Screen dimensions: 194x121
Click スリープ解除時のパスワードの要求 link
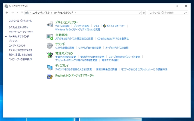point(124,57)
